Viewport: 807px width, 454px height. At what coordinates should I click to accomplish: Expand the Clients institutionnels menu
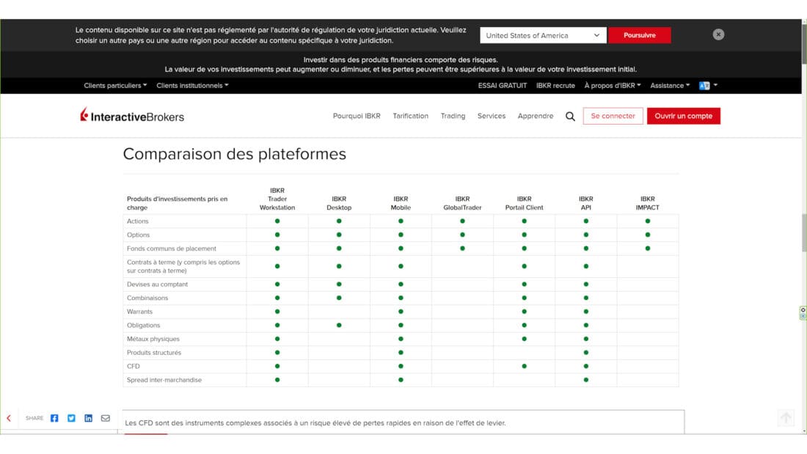[x=192, y=86]
